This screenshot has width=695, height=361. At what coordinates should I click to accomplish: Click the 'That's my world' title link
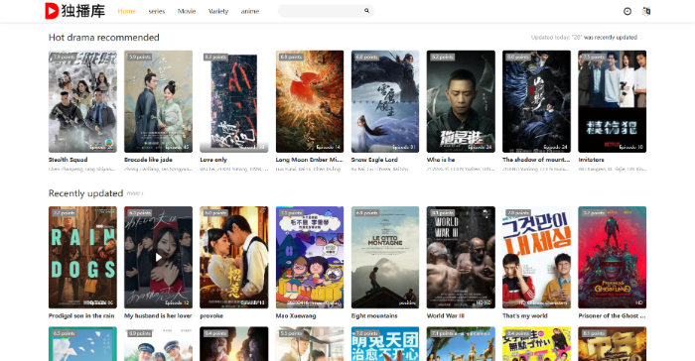pyautogui.click(x=525, y=315)
